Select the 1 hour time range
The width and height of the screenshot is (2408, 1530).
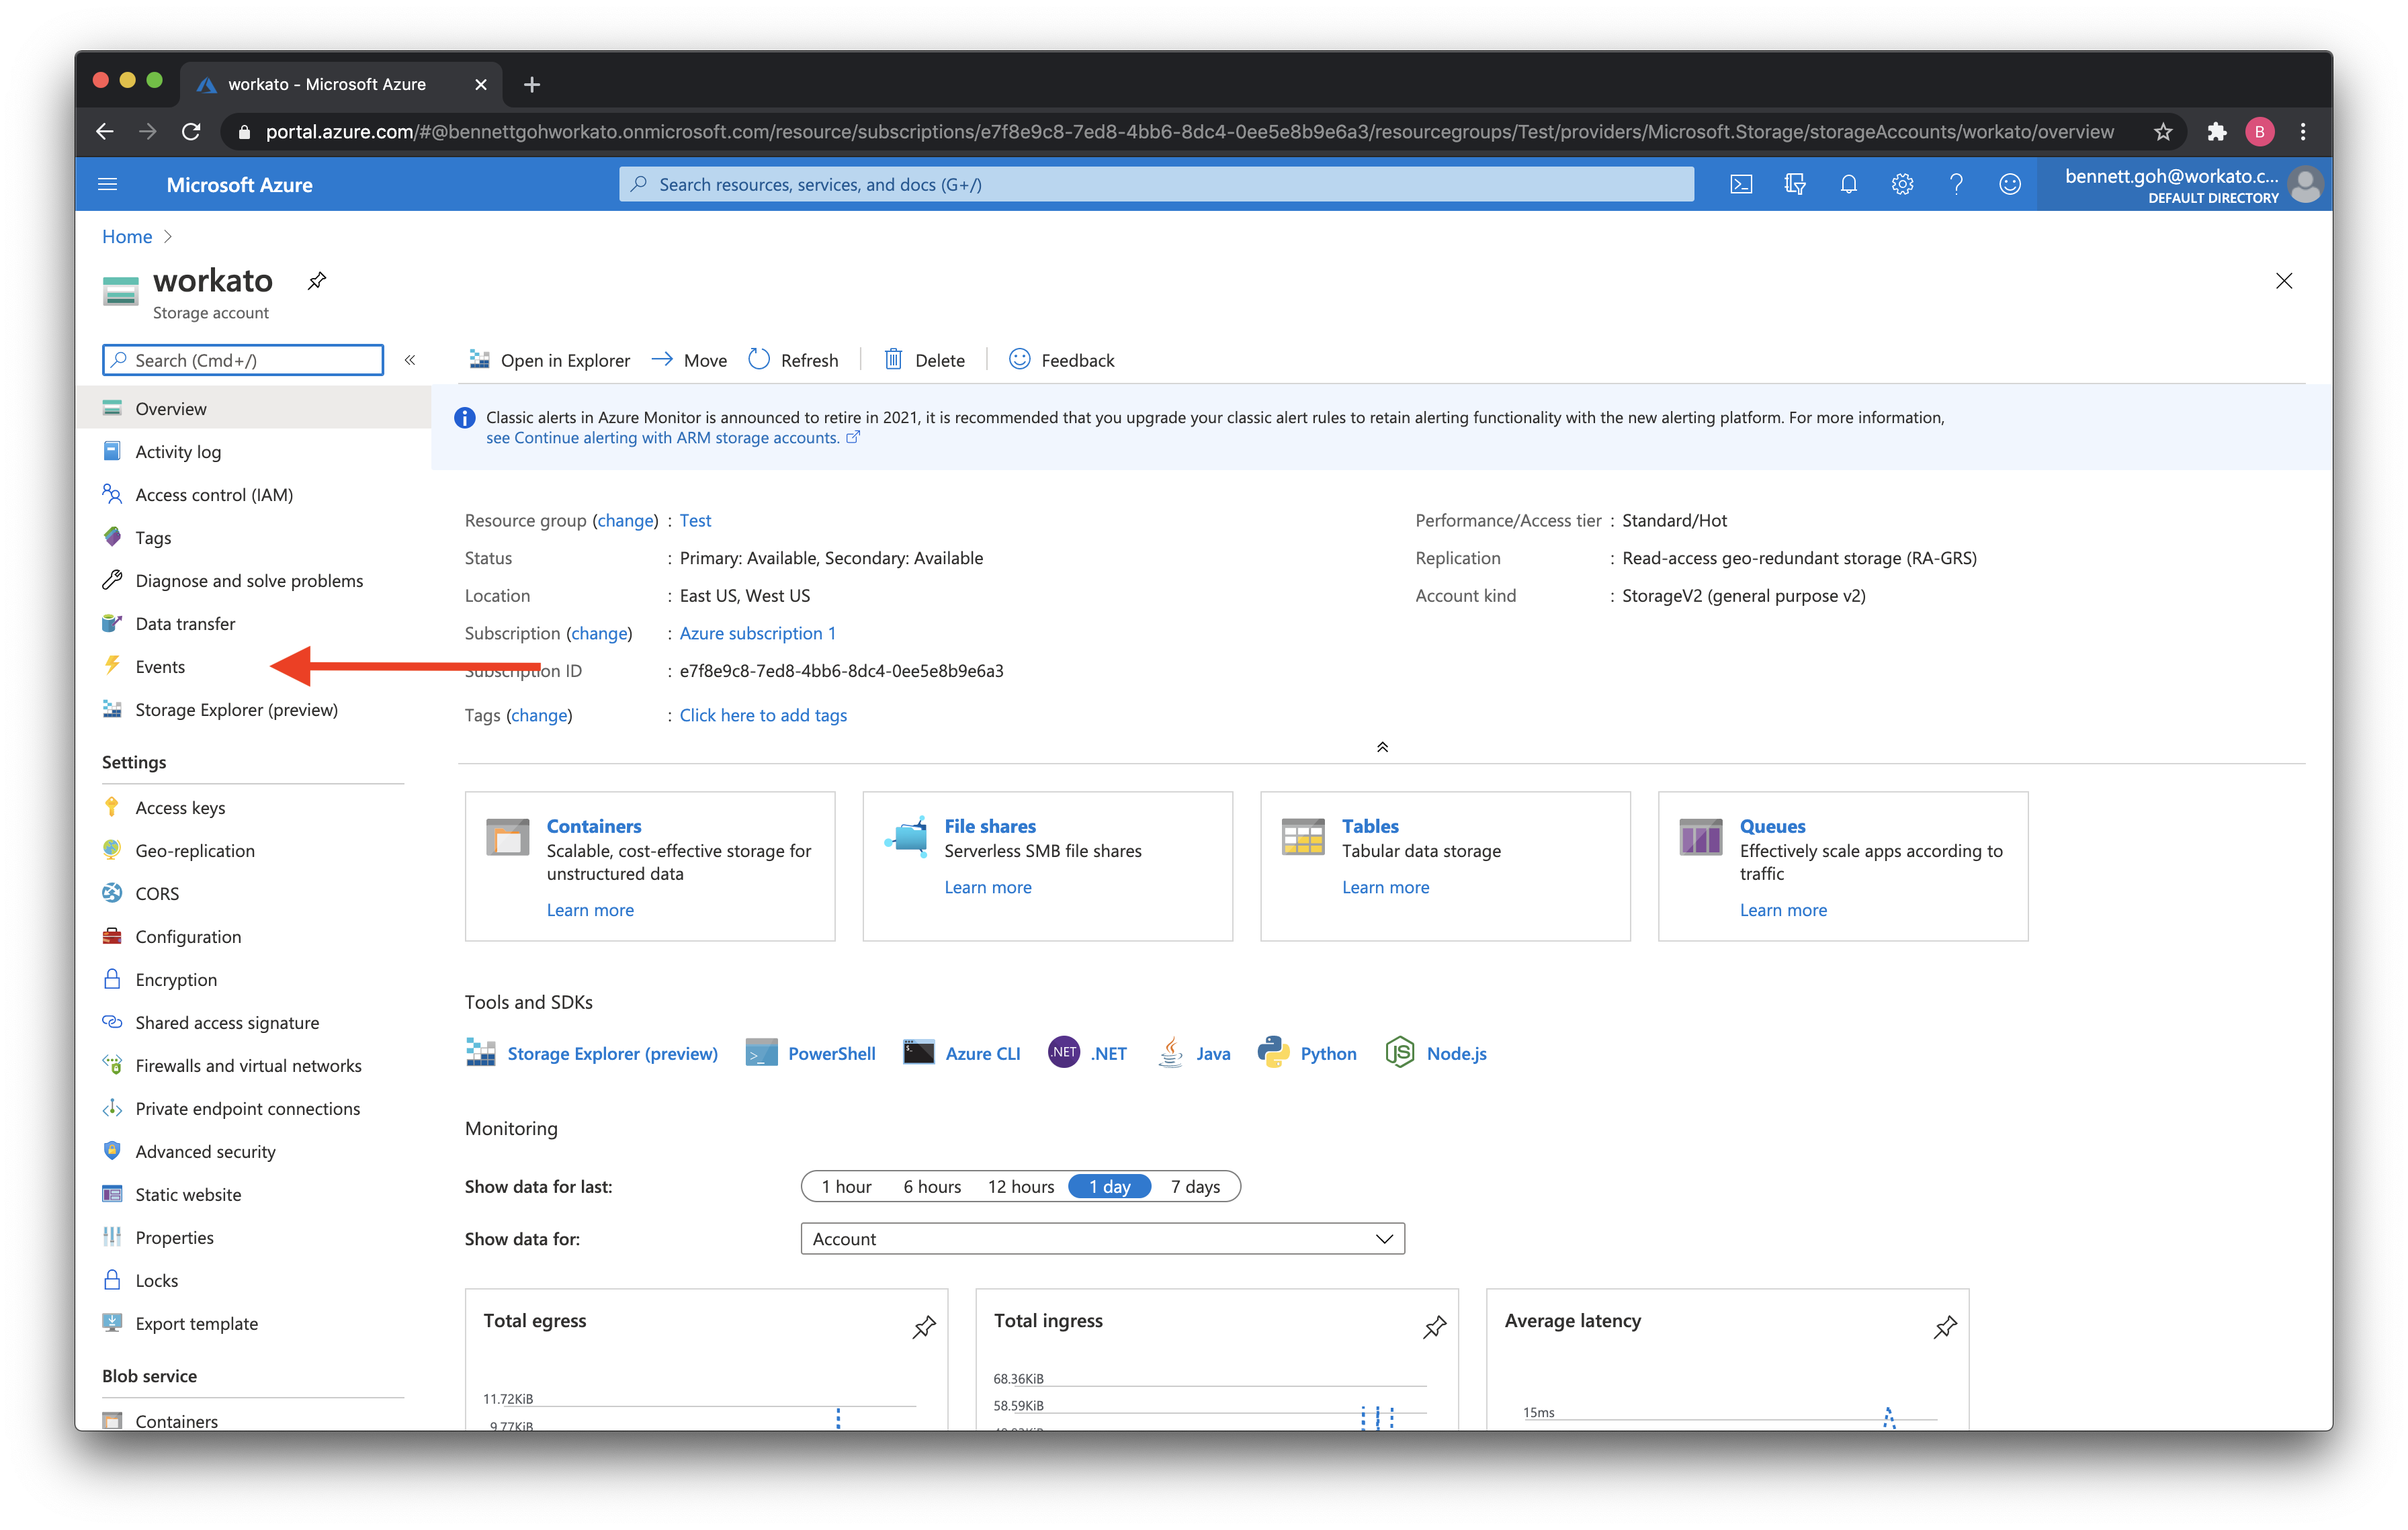[846, 1186]
